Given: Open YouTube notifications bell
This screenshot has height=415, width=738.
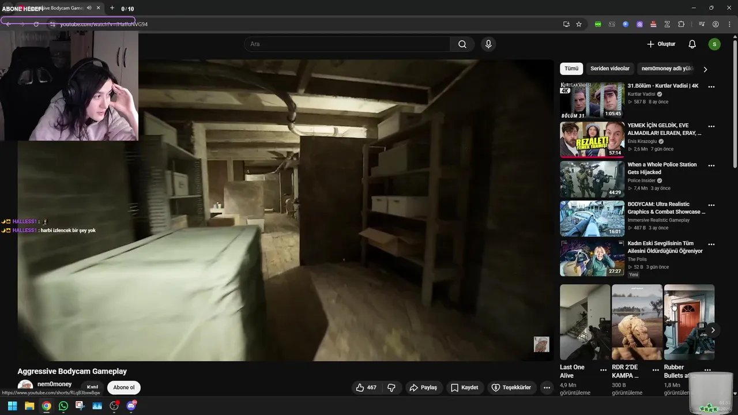Looking at the screenshot, I should [x=692, y=44].
